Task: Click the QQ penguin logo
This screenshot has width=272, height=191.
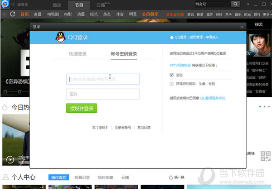Action: click(60, 37)
